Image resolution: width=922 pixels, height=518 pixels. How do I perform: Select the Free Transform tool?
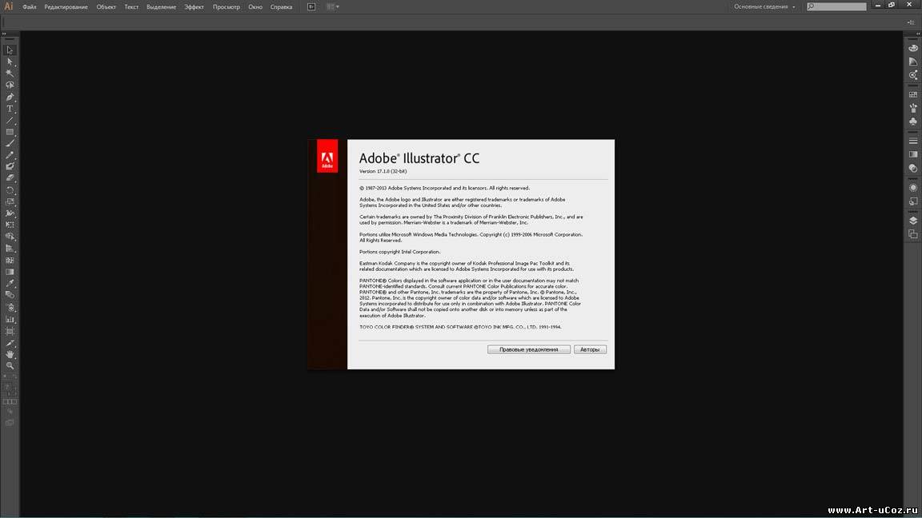(10, 225)
